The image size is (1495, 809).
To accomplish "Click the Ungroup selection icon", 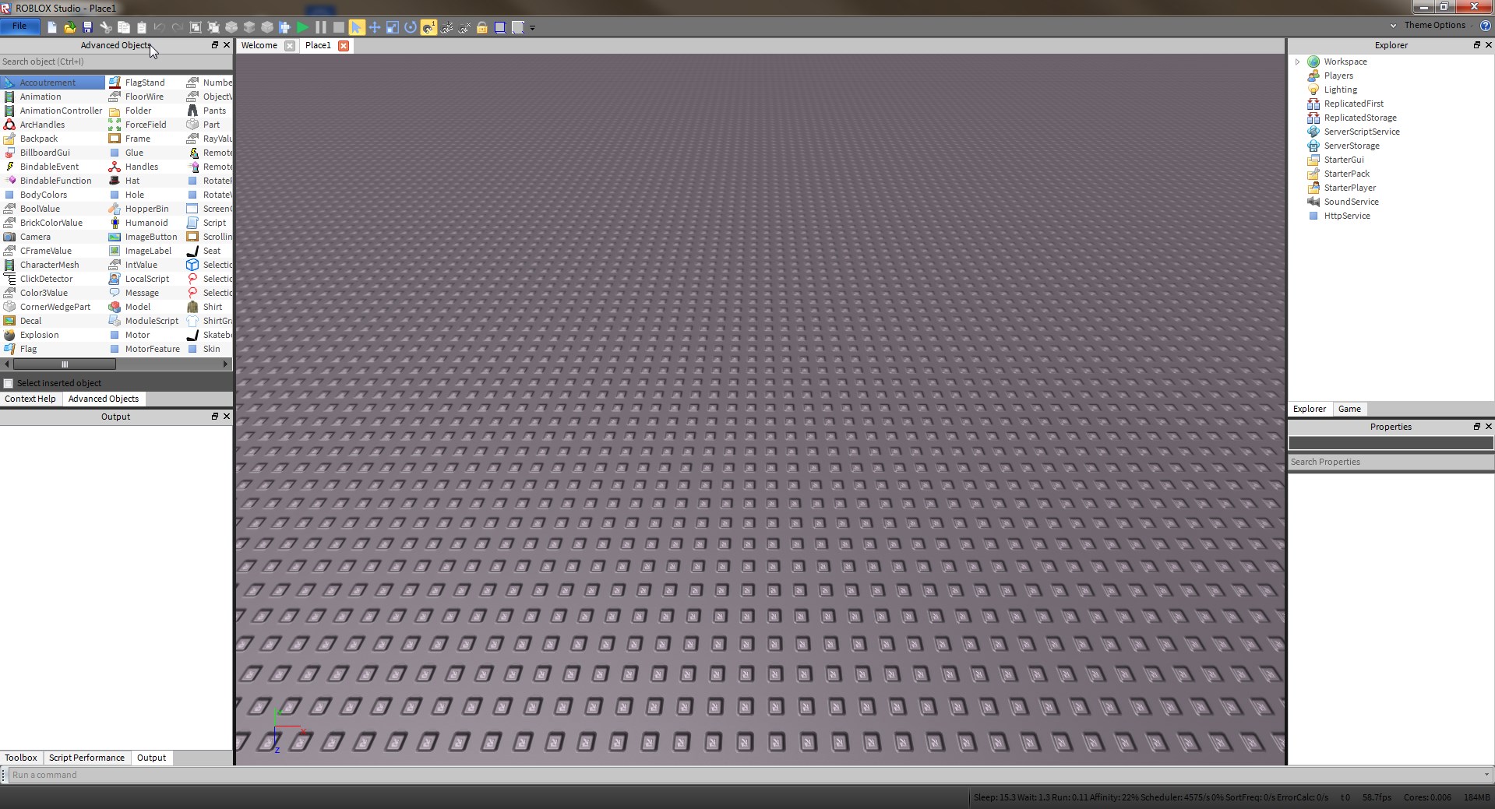I will tap(213, 27).
